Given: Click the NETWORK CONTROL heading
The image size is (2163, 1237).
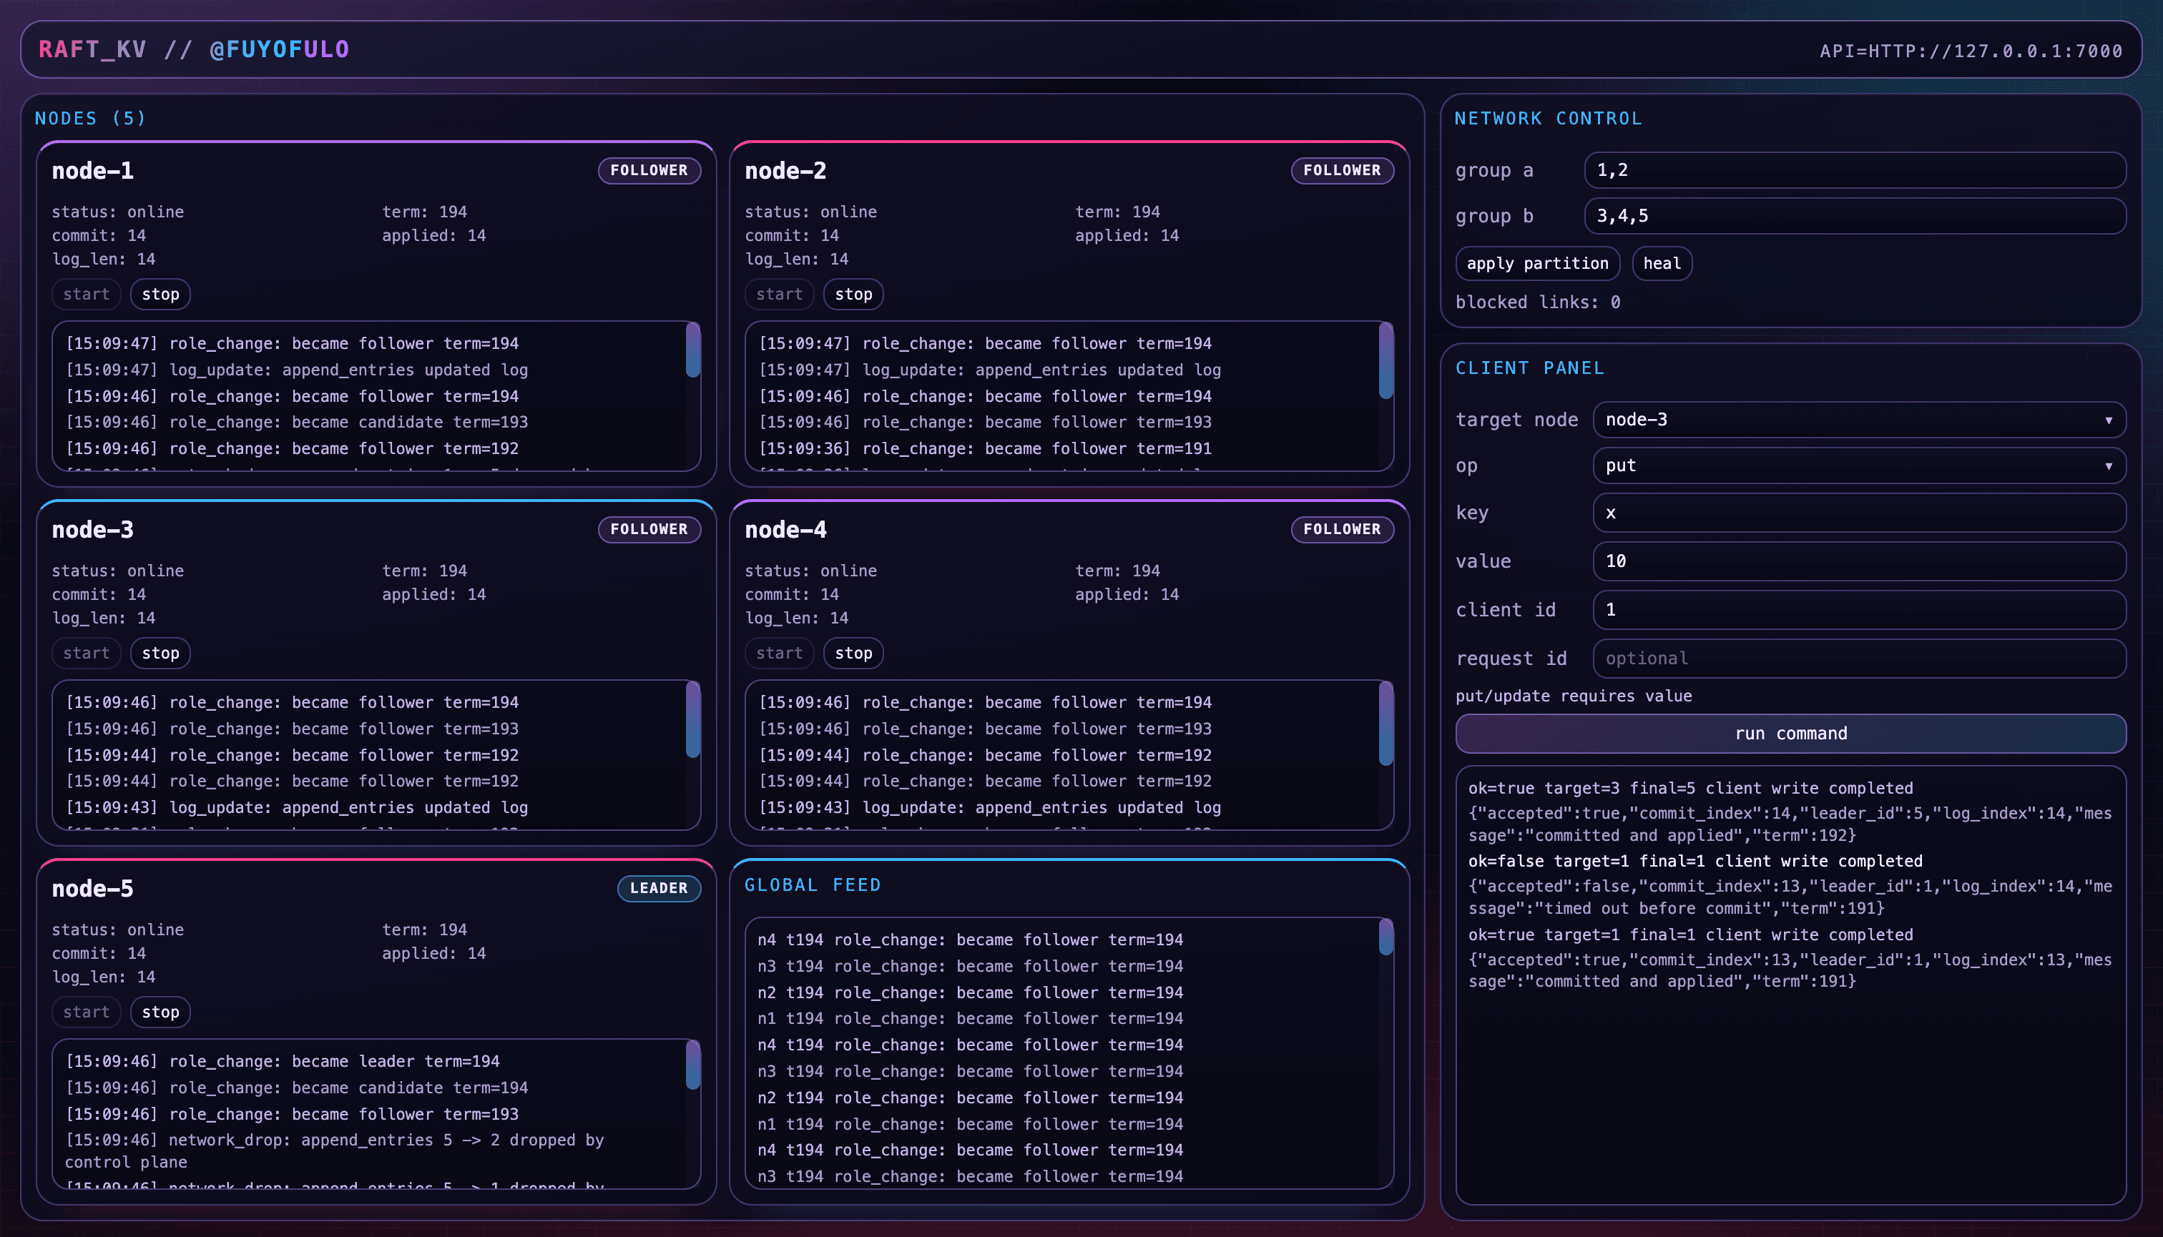Looking at the screenshot, I should [1548, 118].
